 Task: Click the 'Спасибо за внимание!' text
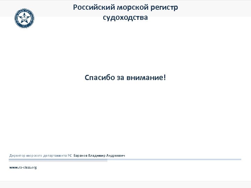tap(125, 78)
